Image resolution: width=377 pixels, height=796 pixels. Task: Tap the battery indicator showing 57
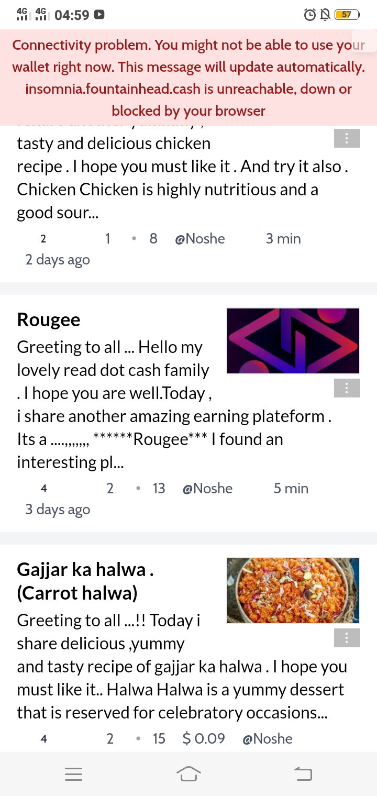347,15
